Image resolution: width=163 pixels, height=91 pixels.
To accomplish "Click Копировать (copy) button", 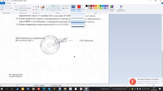I will (9, 8).
